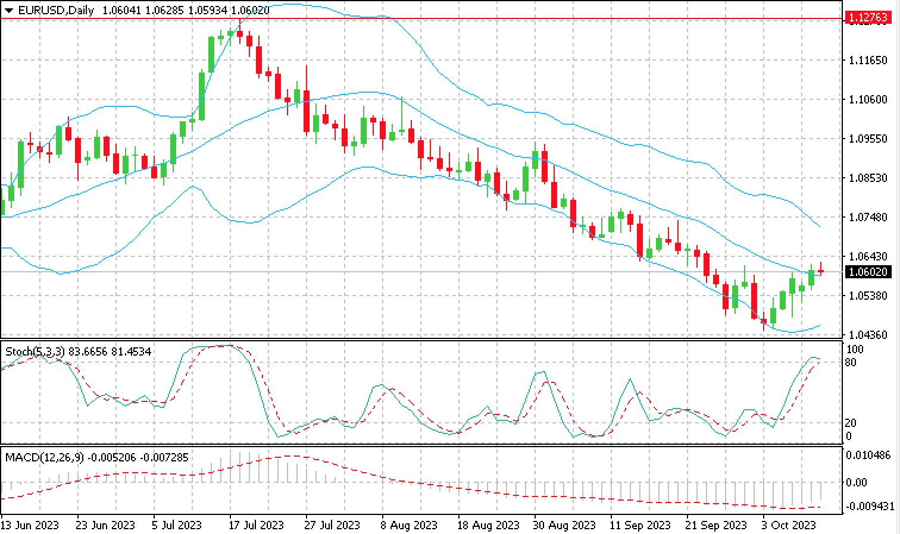Click the 20 level on Stochastic scale
This screenshot has width=900, height=534.
[852, 423]
